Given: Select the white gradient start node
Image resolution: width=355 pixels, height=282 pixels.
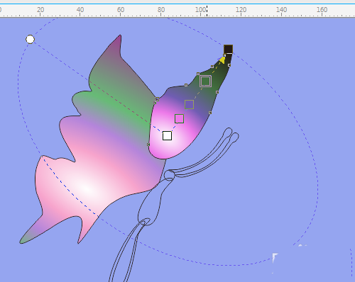Looking at the screenshot, I should point(167,135).
